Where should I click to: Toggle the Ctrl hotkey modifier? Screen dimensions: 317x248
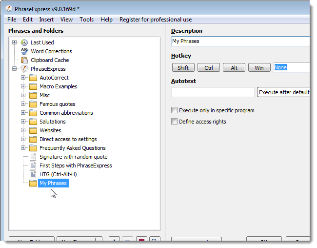click(208, 67)
